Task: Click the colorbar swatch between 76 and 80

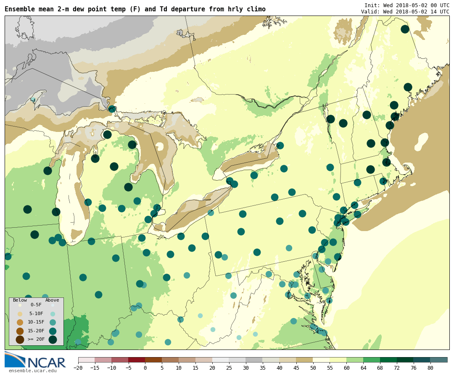Action: point(422,360)
